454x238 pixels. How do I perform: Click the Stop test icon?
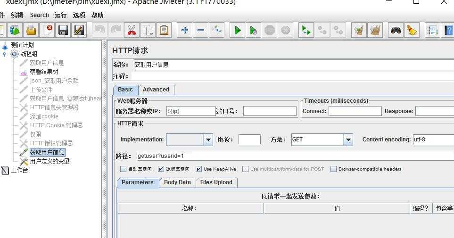click(270, 30)
